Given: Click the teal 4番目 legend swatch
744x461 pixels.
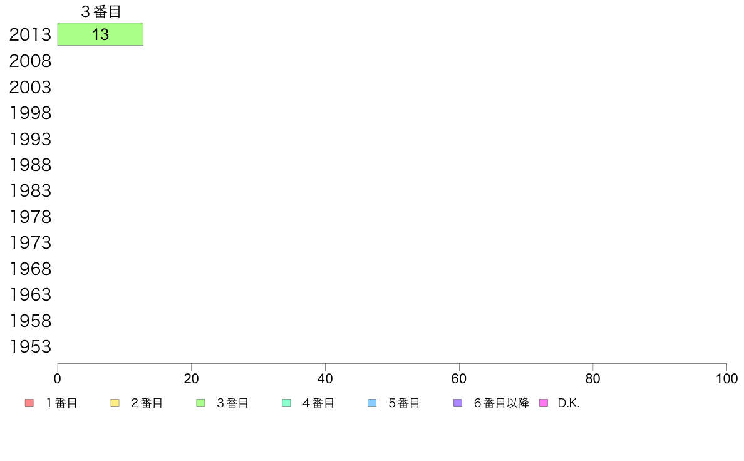Looking at the screenshot, I should pos(286,403).
